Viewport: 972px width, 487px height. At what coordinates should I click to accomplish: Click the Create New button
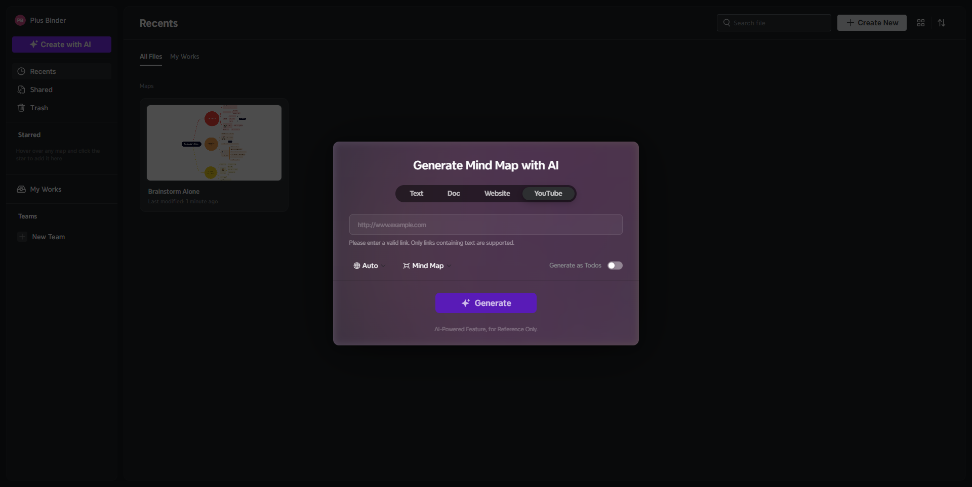click(x=871, y=23)
